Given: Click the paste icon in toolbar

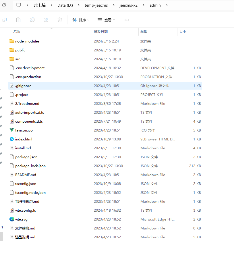Looking at the screenshot, I should 18,20.
